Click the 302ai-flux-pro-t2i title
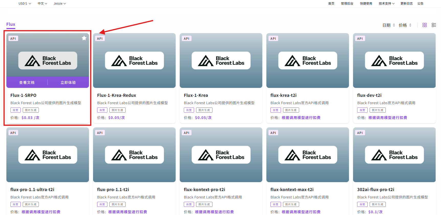Image resolution: width=441 pixels, height=215 pixels. (376, 190)
